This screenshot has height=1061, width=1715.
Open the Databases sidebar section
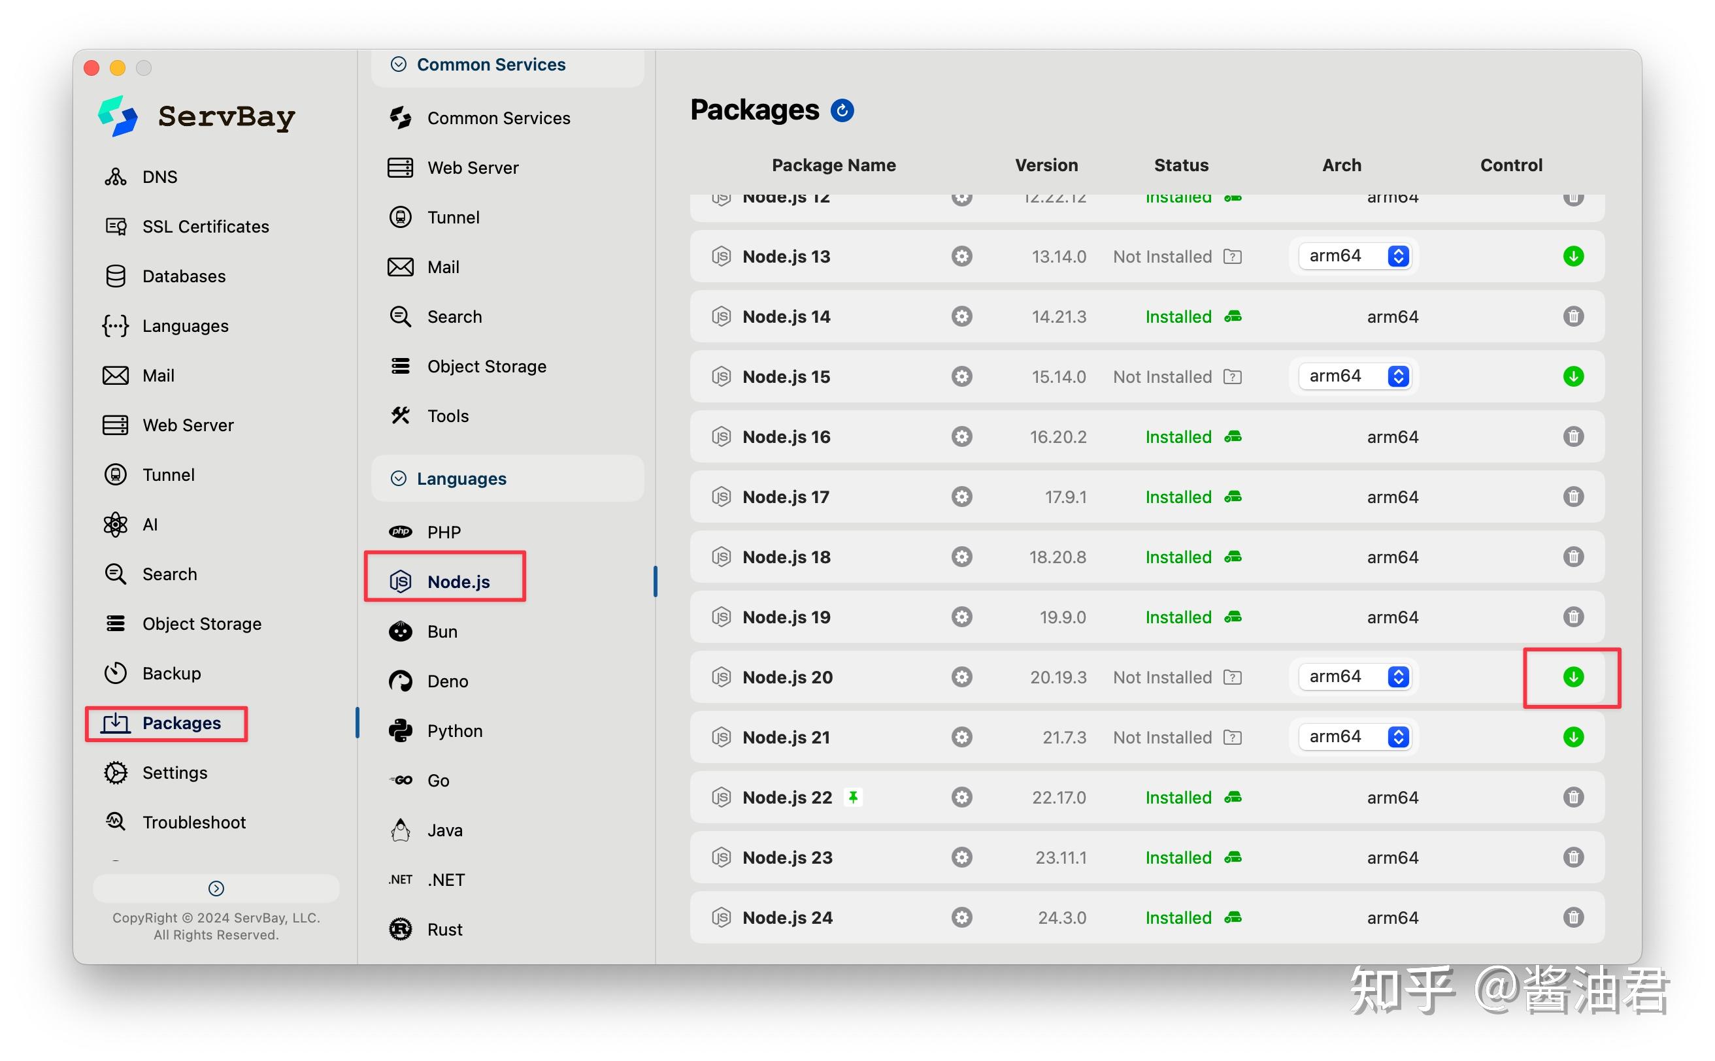click(183, 276)
